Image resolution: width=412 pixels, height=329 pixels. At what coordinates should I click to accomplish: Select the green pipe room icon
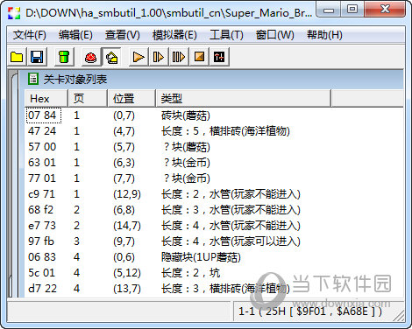tap(64, 57)
